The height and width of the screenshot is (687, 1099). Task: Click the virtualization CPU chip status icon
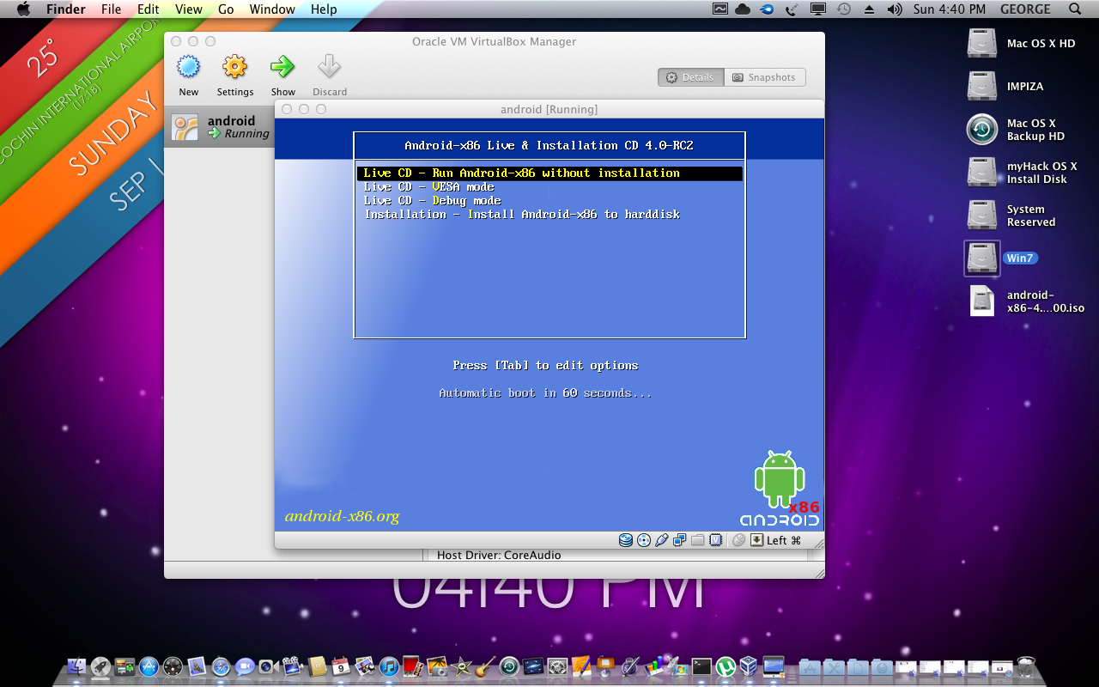pos(715,540)
